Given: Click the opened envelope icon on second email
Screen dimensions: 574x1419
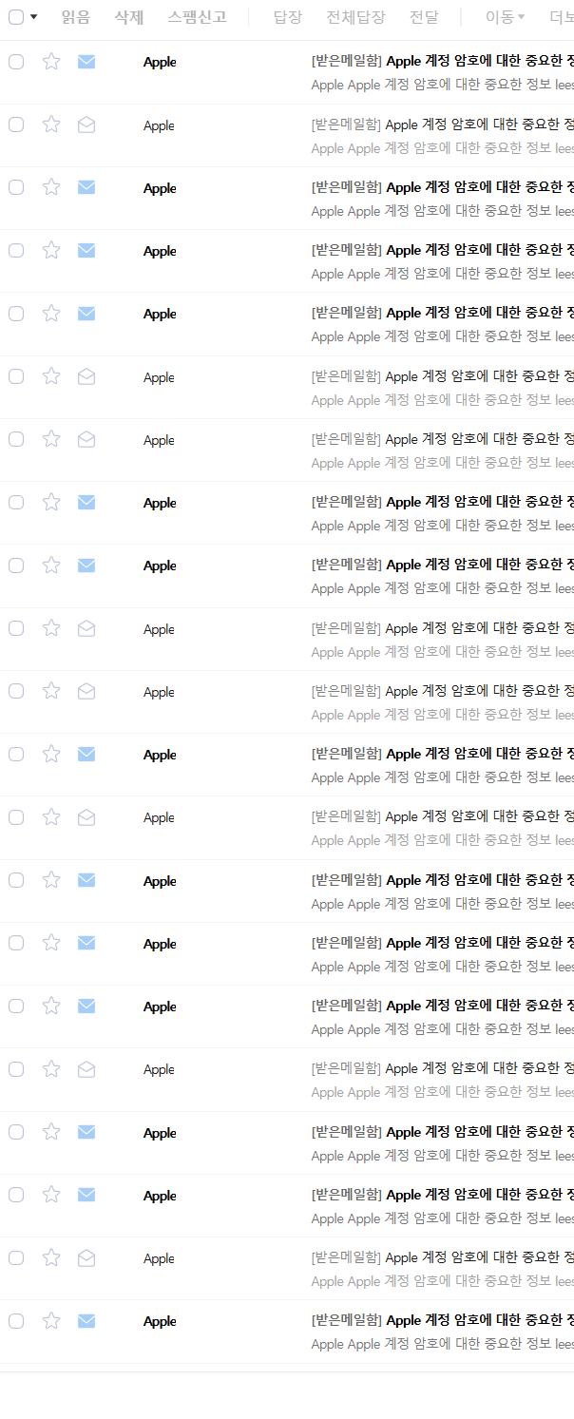Looking at the screenshot, I should tap(86, 125).
